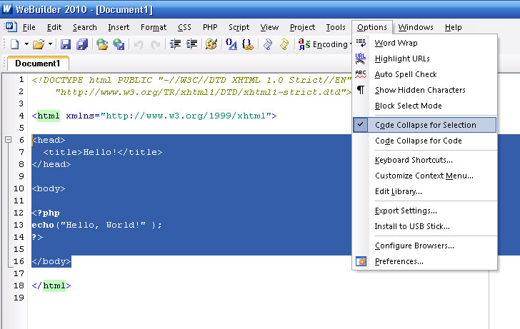Open Preferences from Options menu
The height and width of the screenshot is (329, 520).
pyautogui.click(x=424, y=261)
